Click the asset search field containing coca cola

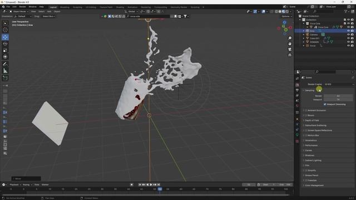(x=148, y=16)
